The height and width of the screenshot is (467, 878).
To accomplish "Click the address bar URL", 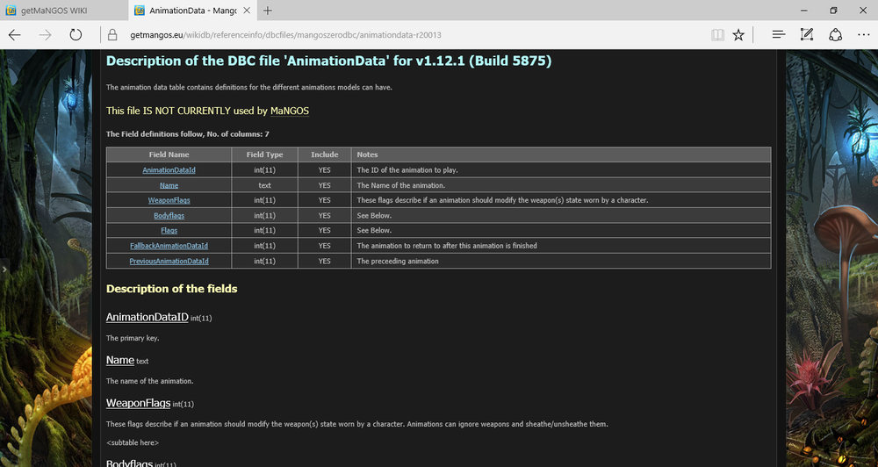I will (285, 35).
